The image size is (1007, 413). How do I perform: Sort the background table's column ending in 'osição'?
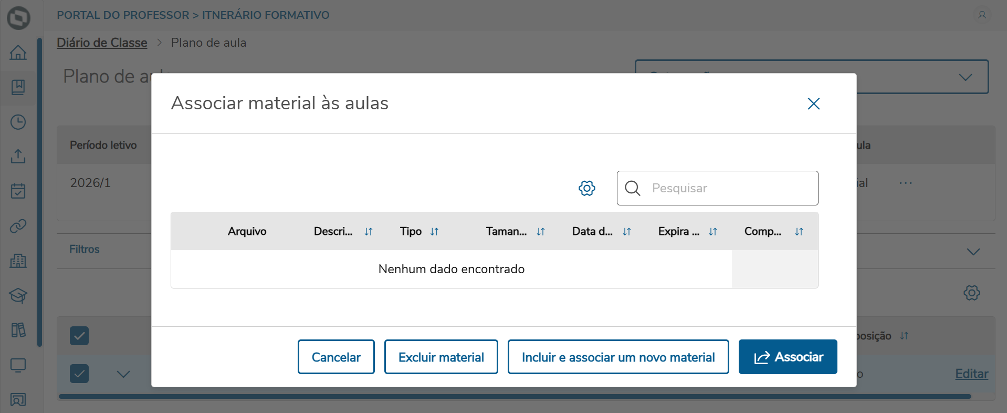[x=904, y=336]
